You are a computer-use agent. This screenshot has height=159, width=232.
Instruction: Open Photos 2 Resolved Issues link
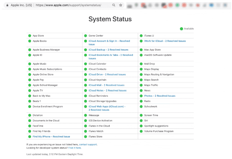pos(160,96)
